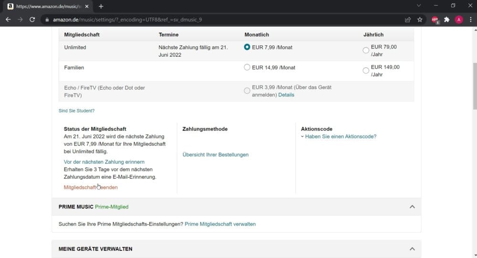Open 'Übersicht Ihrer Bestellungen' link
Image resolution: width=477 pixels, height=258 pixels.
pyautogui.click(x=216, y=155)
